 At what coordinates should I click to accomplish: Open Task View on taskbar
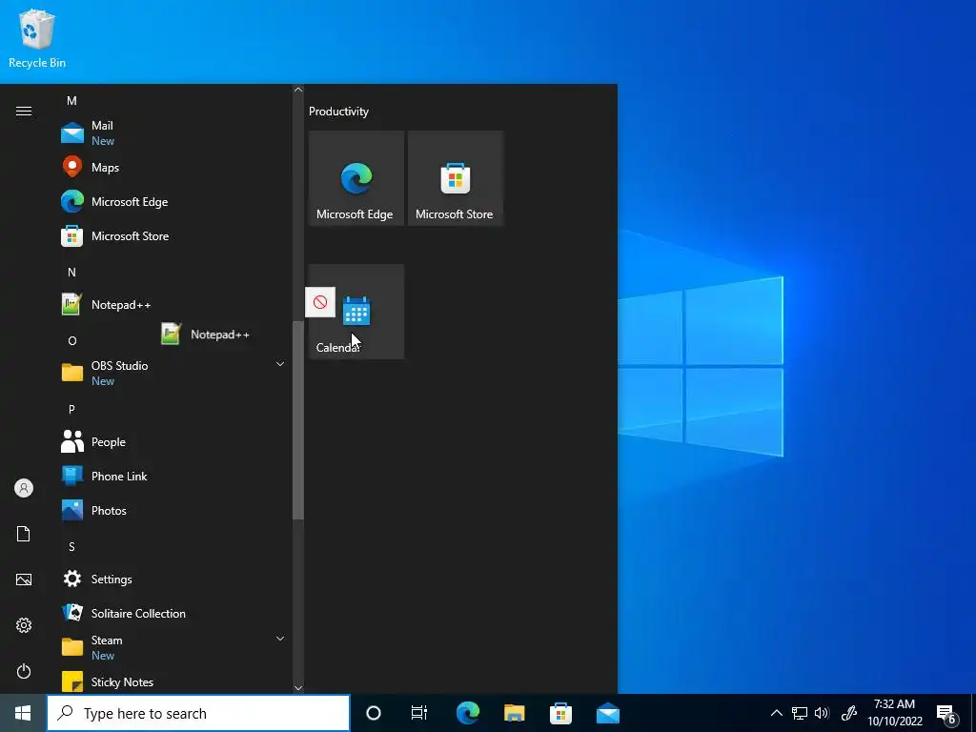tap(419, 713)
